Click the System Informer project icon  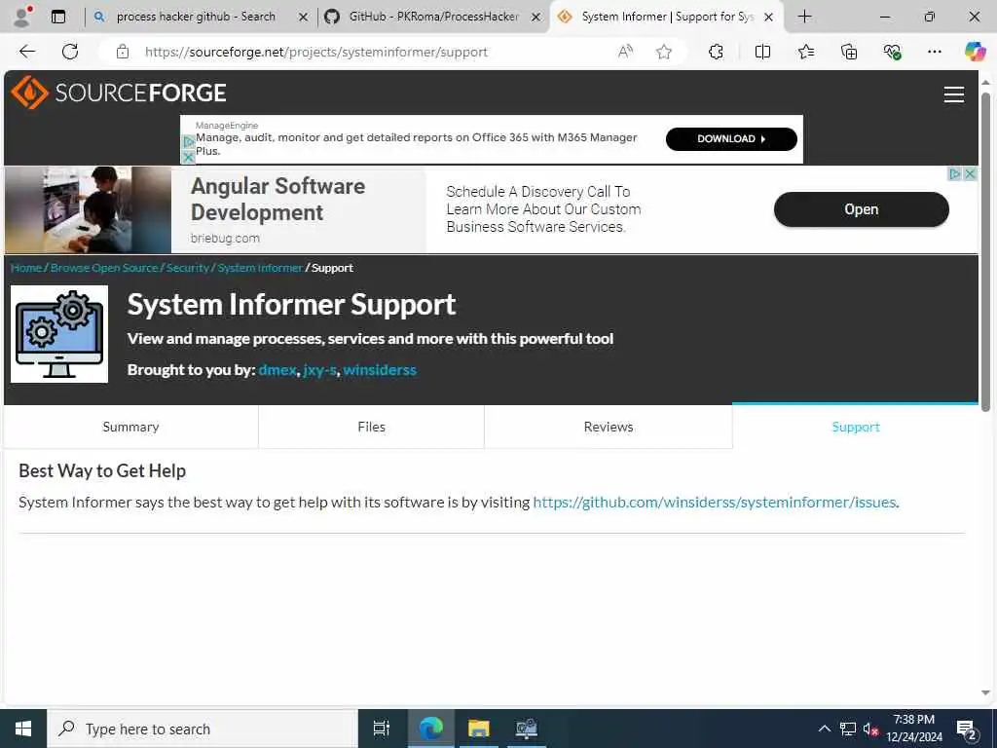coord(59,334)
